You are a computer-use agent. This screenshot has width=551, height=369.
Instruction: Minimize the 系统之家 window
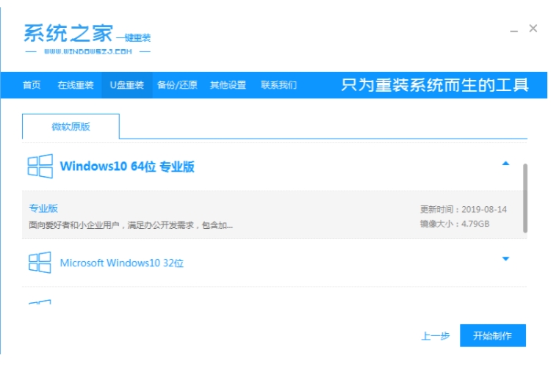(514, 31)
